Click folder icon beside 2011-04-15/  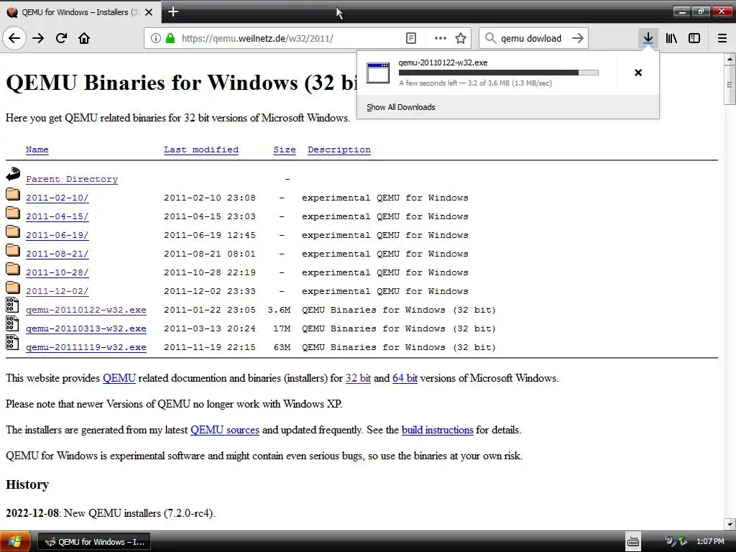click(x=13, y=213)
